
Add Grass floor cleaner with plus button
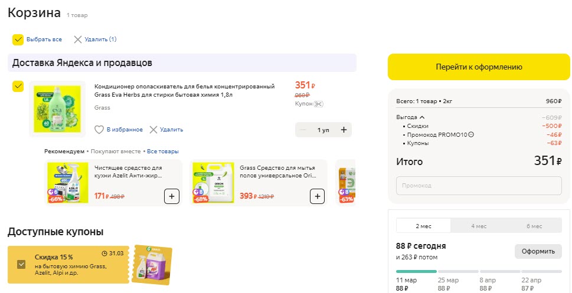pyautogui.click(x=318, y=196)
